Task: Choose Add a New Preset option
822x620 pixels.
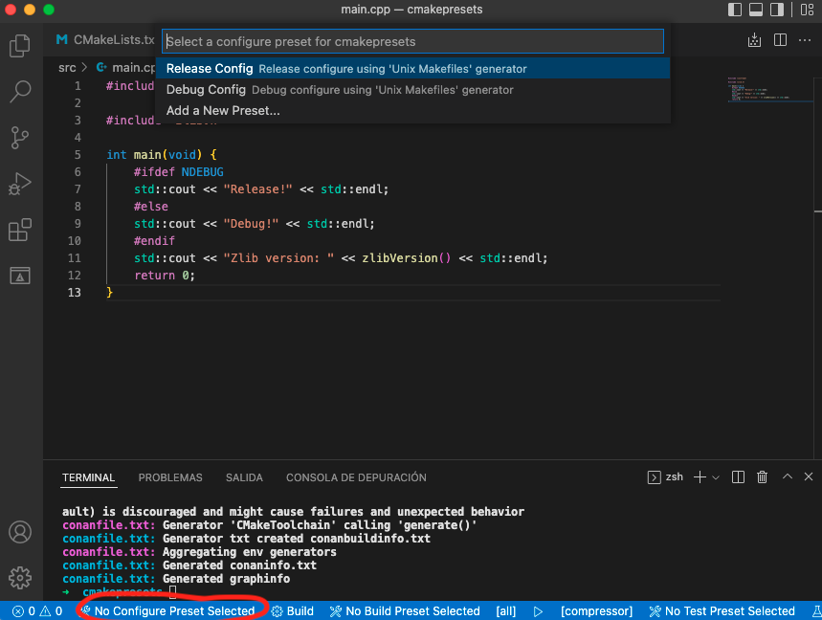Action: tap(413, 111)
